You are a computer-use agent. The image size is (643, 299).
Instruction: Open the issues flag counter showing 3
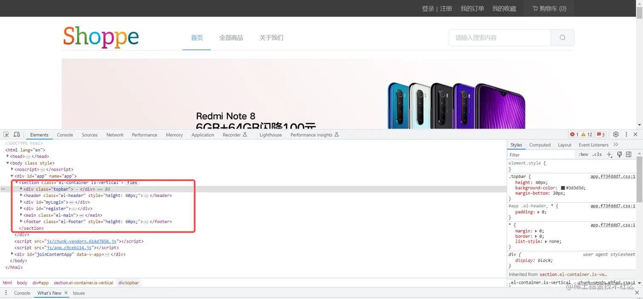pos(601,135)
